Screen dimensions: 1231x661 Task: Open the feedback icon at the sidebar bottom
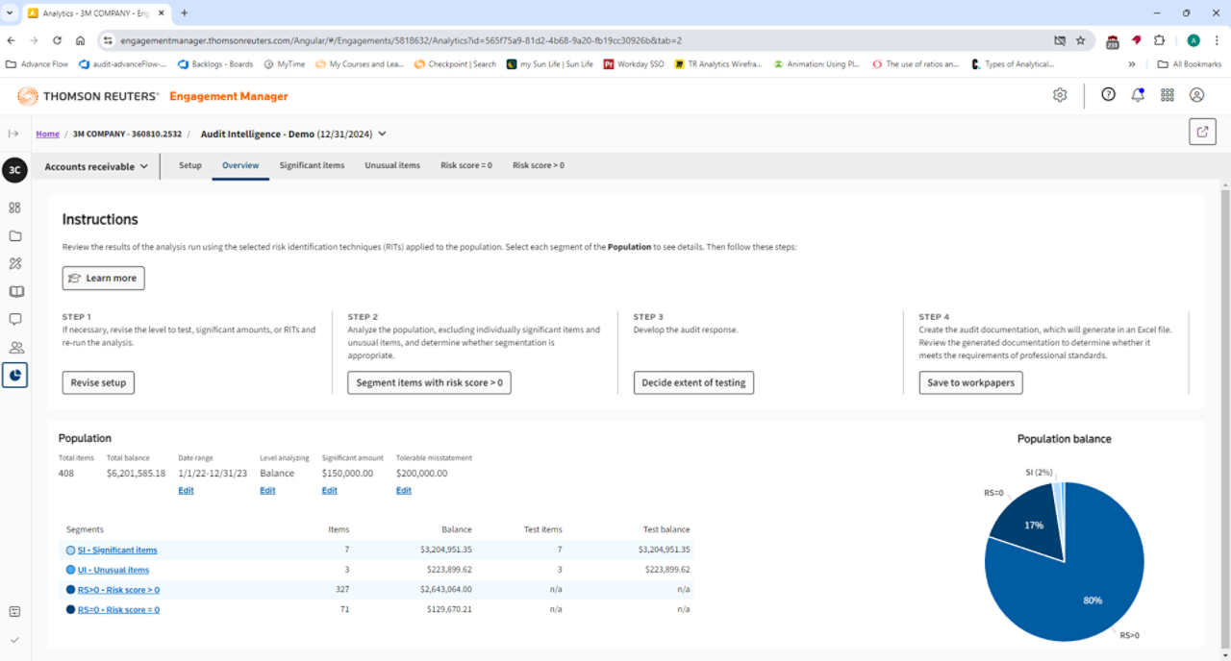point(14,610)
